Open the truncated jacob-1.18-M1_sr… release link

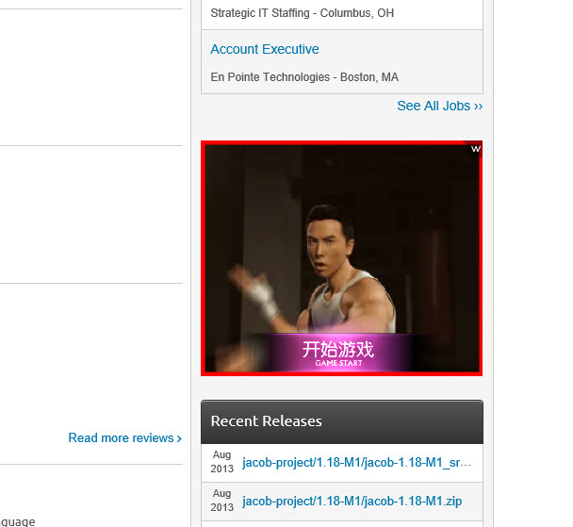coord(356,462)
